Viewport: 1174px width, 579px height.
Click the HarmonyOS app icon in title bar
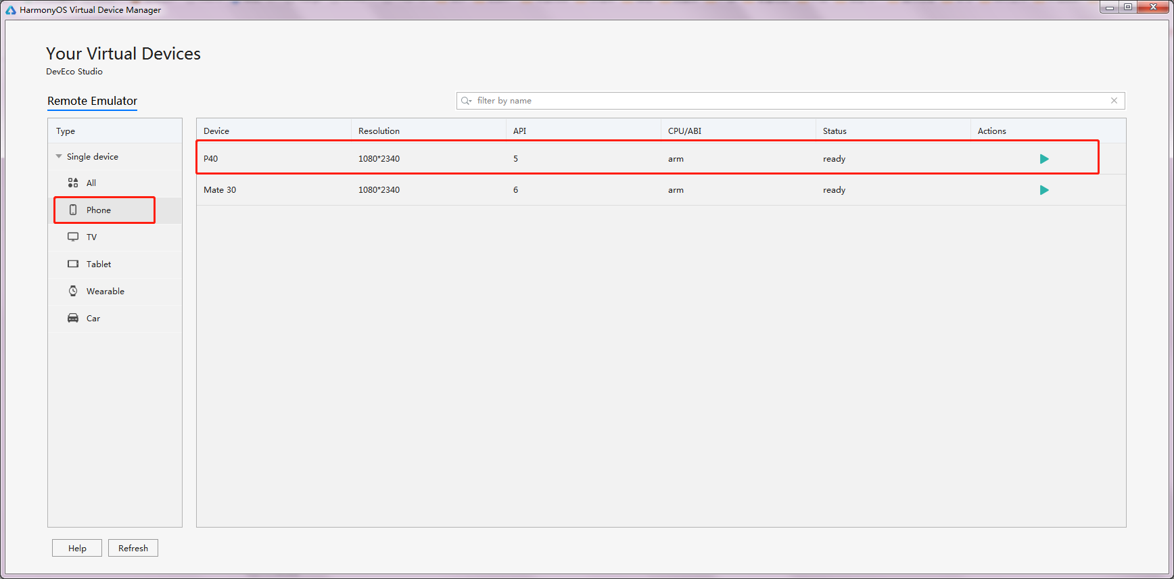point(11,10)
